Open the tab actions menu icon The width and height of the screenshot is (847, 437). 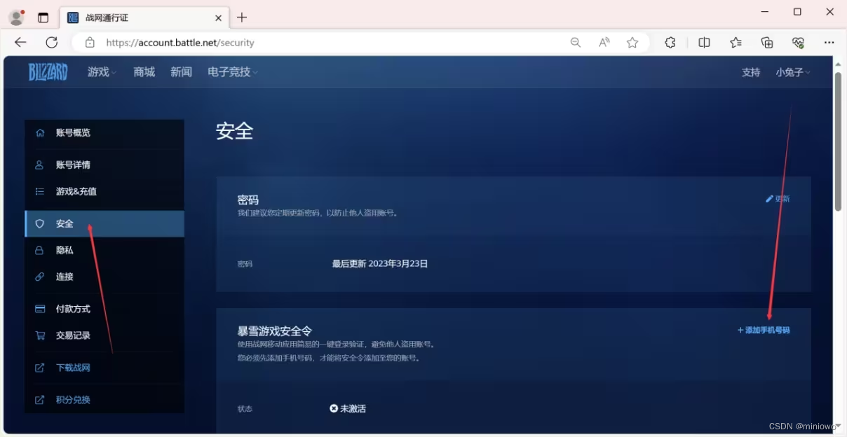pyautogui.click(x=43, y=18)
